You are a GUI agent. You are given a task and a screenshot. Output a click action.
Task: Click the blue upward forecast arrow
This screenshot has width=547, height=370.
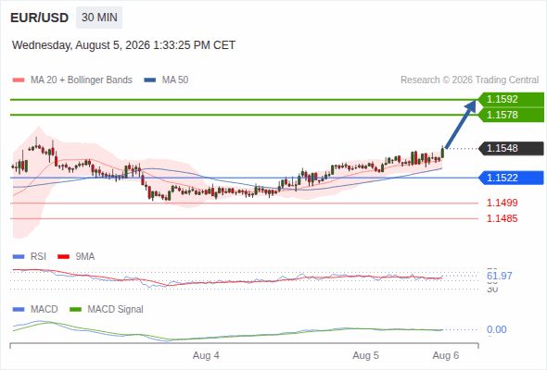click(x=461, y=124)
